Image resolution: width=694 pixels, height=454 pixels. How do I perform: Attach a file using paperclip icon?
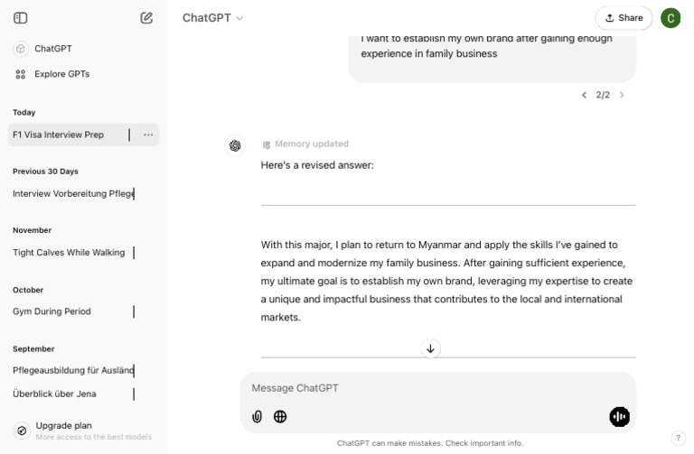tap(258, 416)
